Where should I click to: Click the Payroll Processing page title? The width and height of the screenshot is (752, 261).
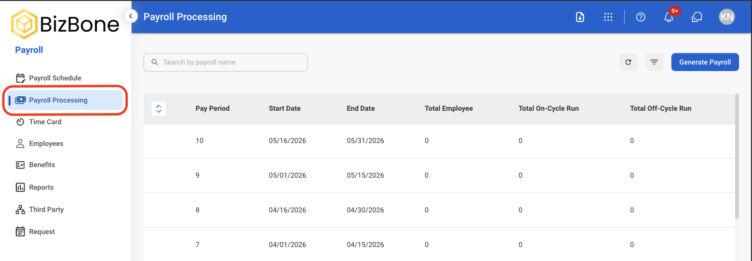pyautogui.click(x=185, y=17)
